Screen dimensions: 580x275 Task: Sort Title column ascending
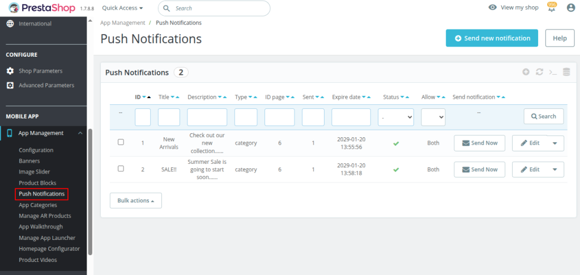177,98
